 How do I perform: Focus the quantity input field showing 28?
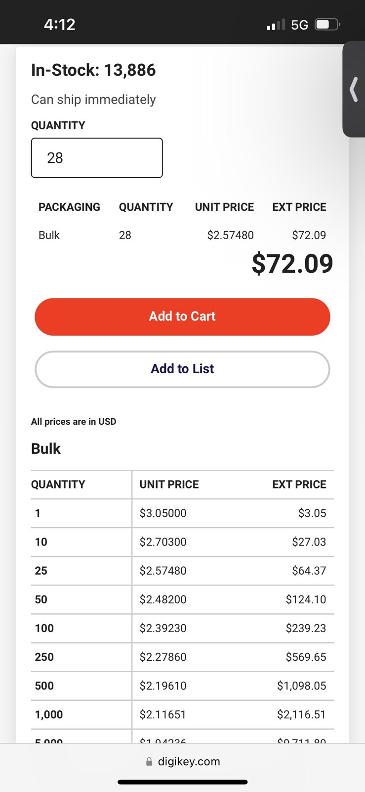97,158
